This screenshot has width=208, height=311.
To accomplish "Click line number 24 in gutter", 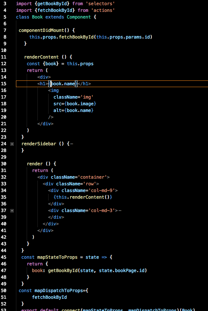I will click(x=4, y=144).
